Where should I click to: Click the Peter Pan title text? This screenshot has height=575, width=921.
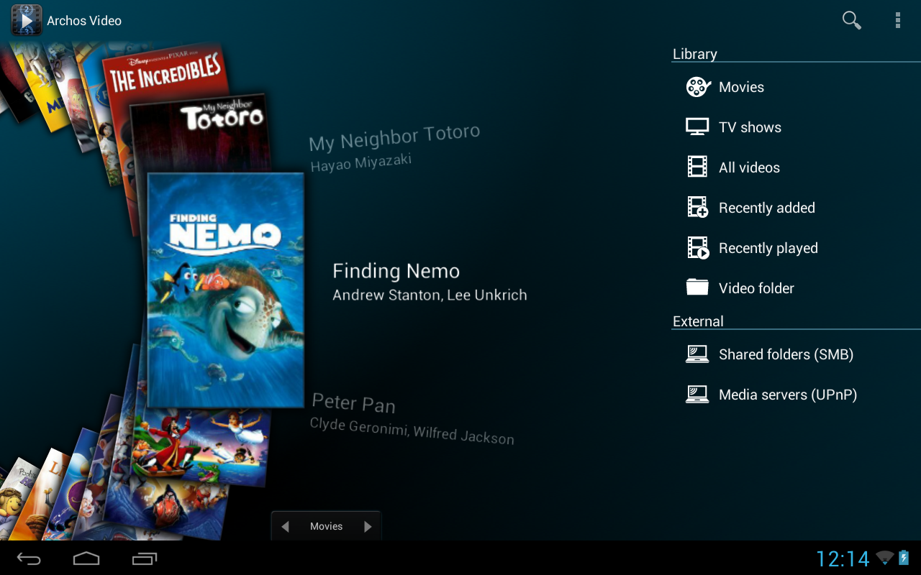click(353, 404)
